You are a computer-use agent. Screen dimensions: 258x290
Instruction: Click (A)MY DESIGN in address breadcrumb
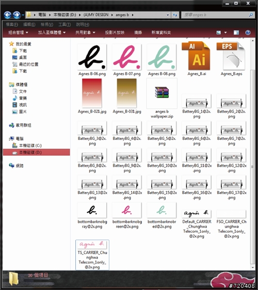coord(96,15)
